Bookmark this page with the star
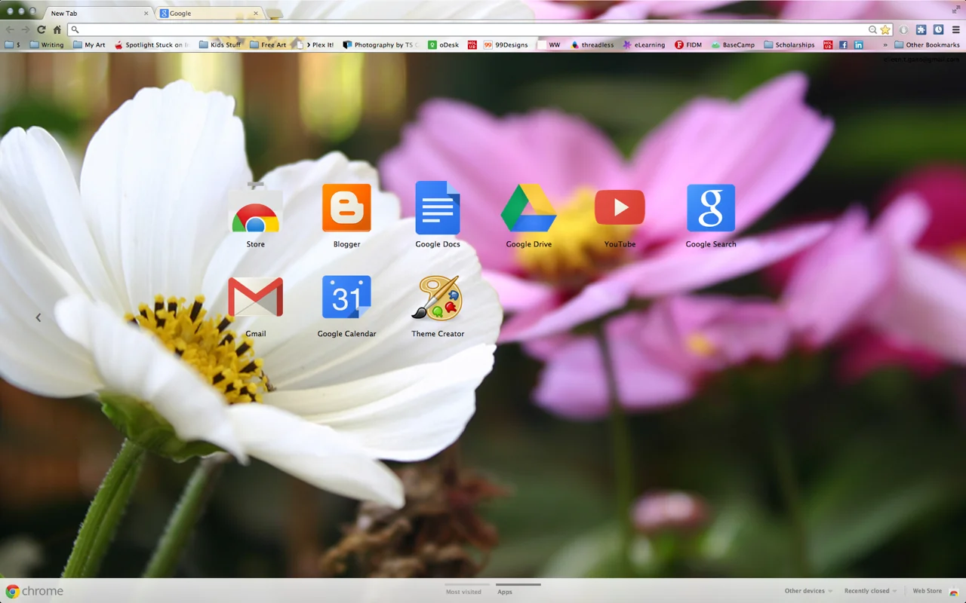The height and width of the screenshot is (603, 966). (885, 29)
